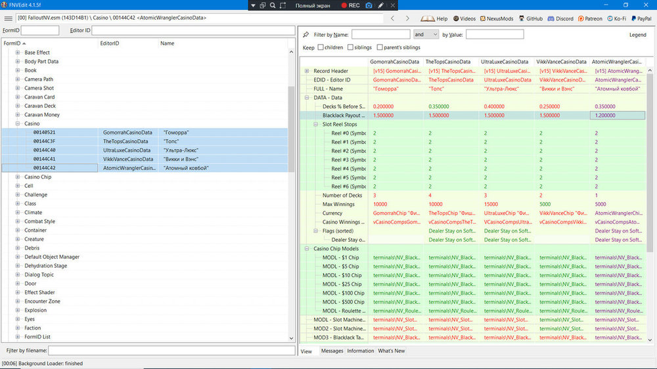This screenshot has height=369, width=657.
Task: Click the Editor ID search field
Action: point(193,30)
